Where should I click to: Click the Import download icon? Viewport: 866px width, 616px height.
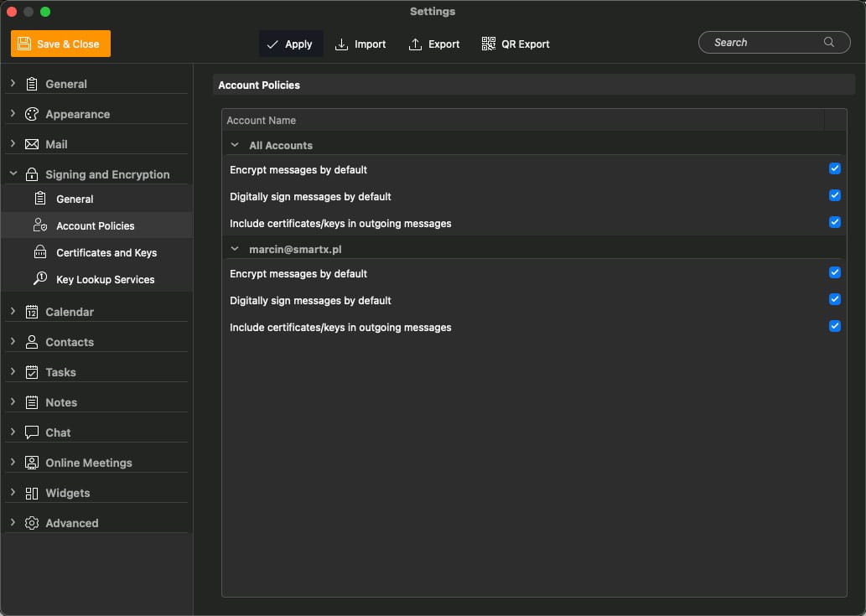(341, 44)
